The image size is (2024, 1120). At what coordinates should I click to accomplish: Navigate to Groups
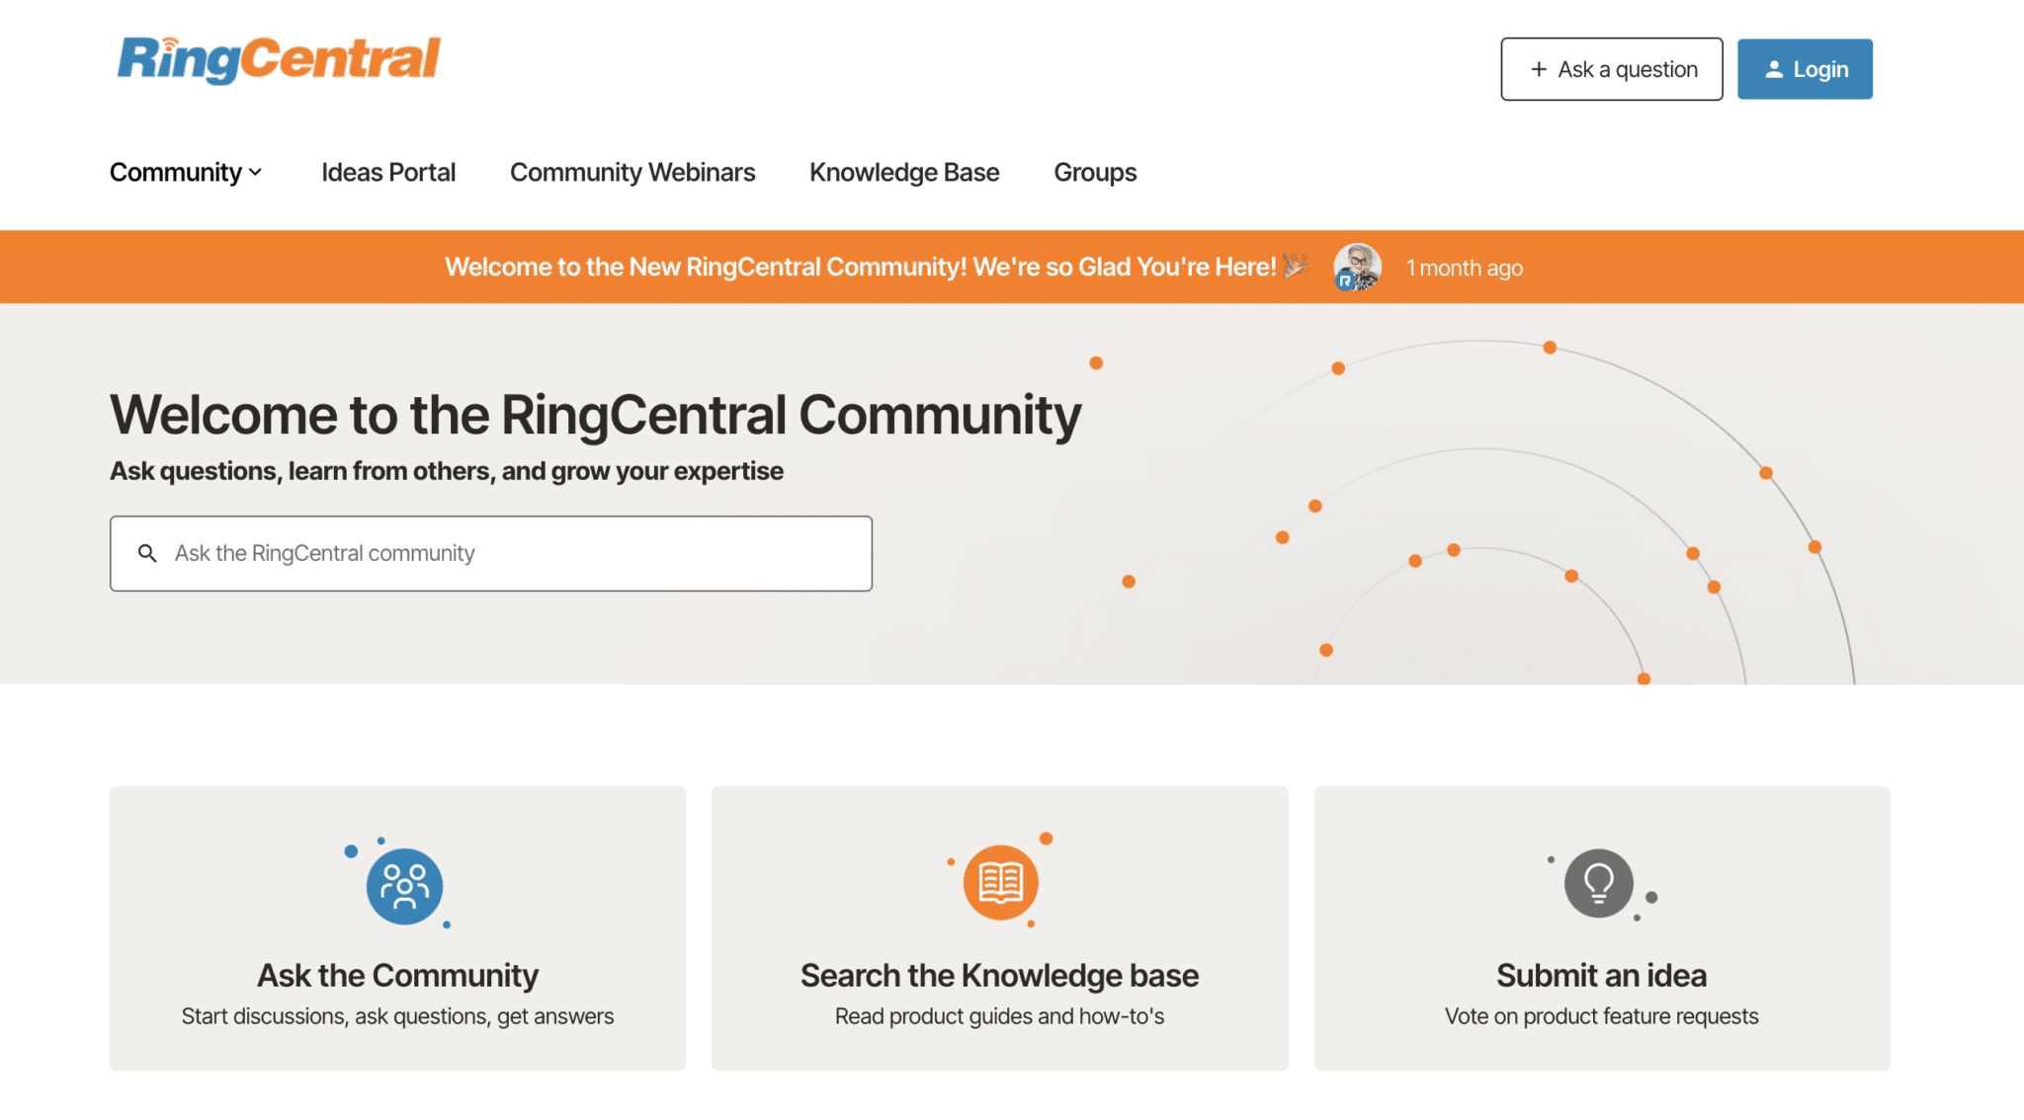tap(1095, 172)
